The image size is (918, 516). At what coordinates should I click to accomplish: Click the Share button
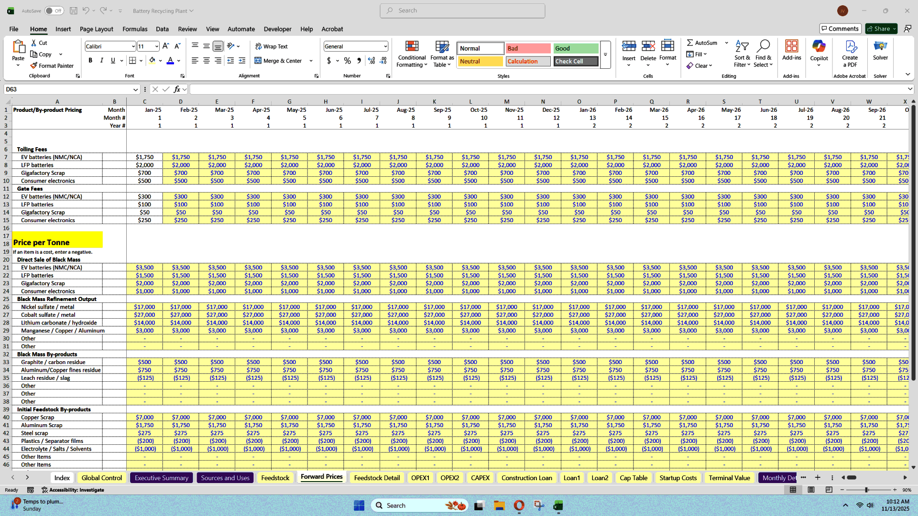pos(880,28)
